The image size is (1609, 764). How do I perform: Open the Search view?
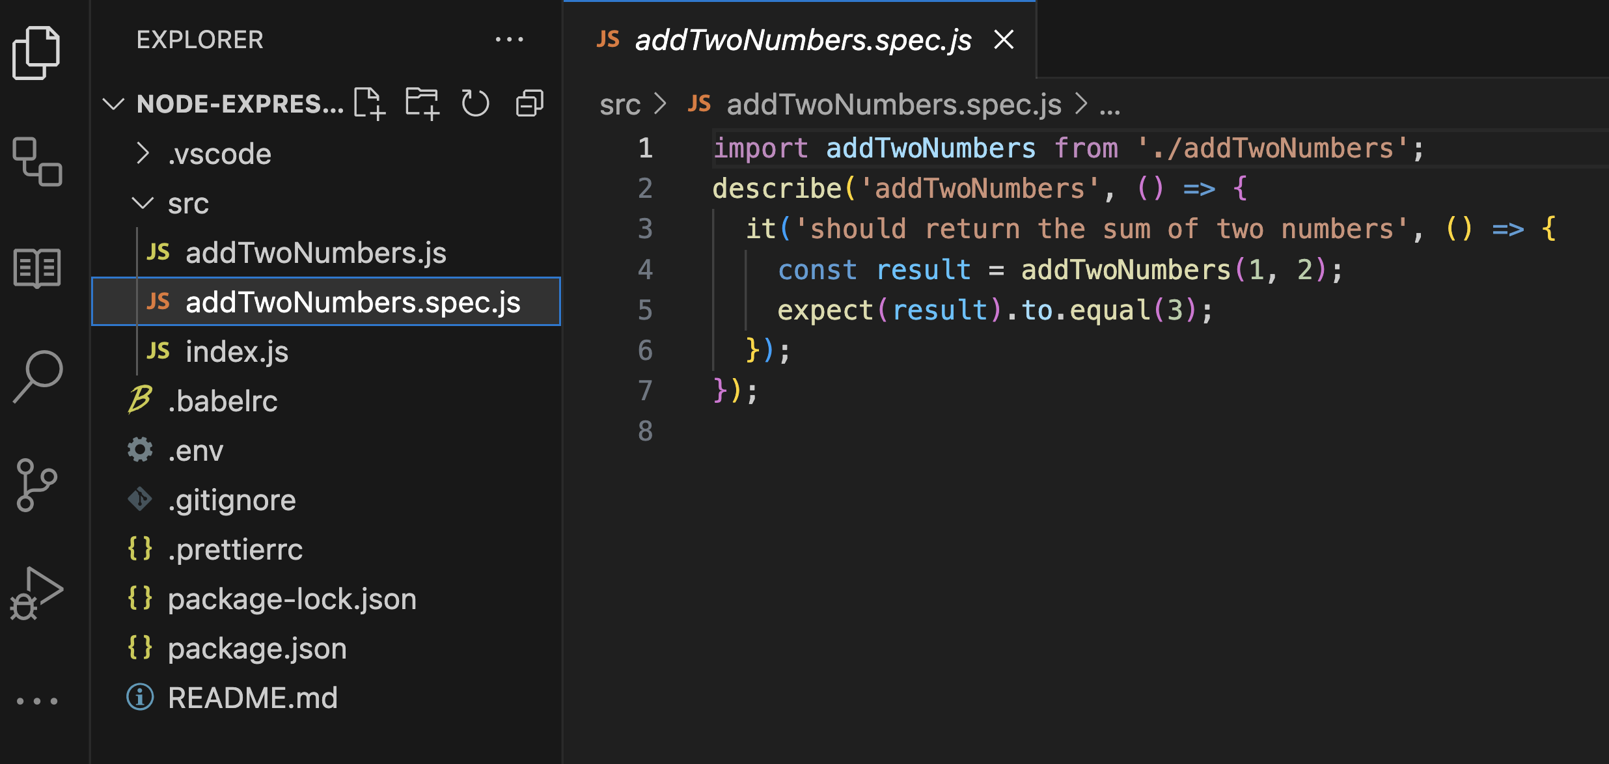coord(38,376)
